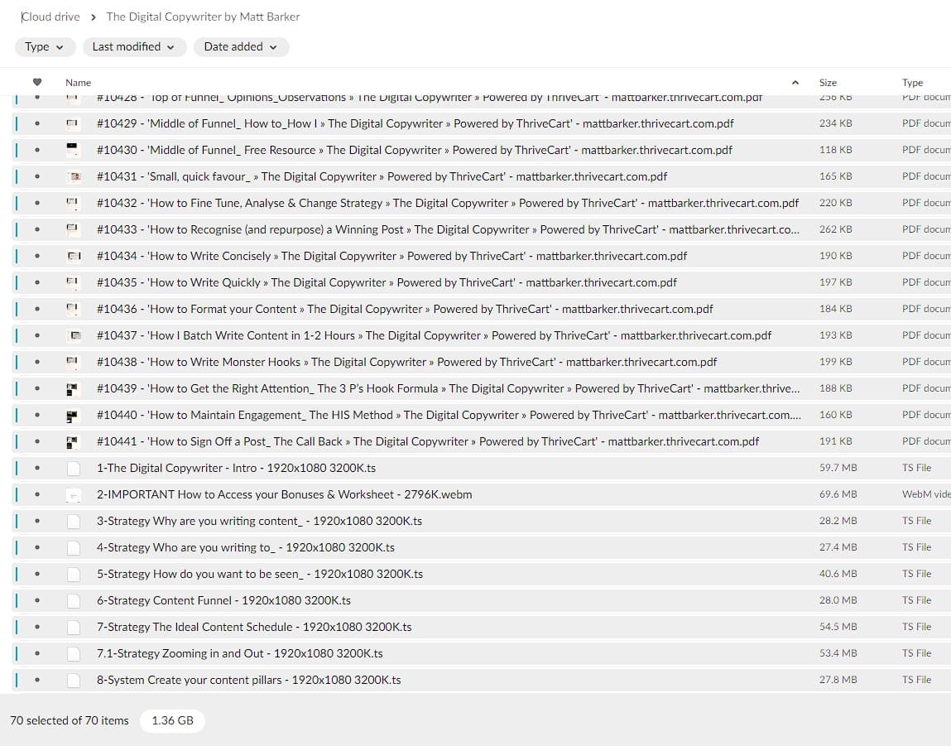
Task: Toggle favourite dot on 7.1-Strategy Zooming row
Action: point(37,653)
